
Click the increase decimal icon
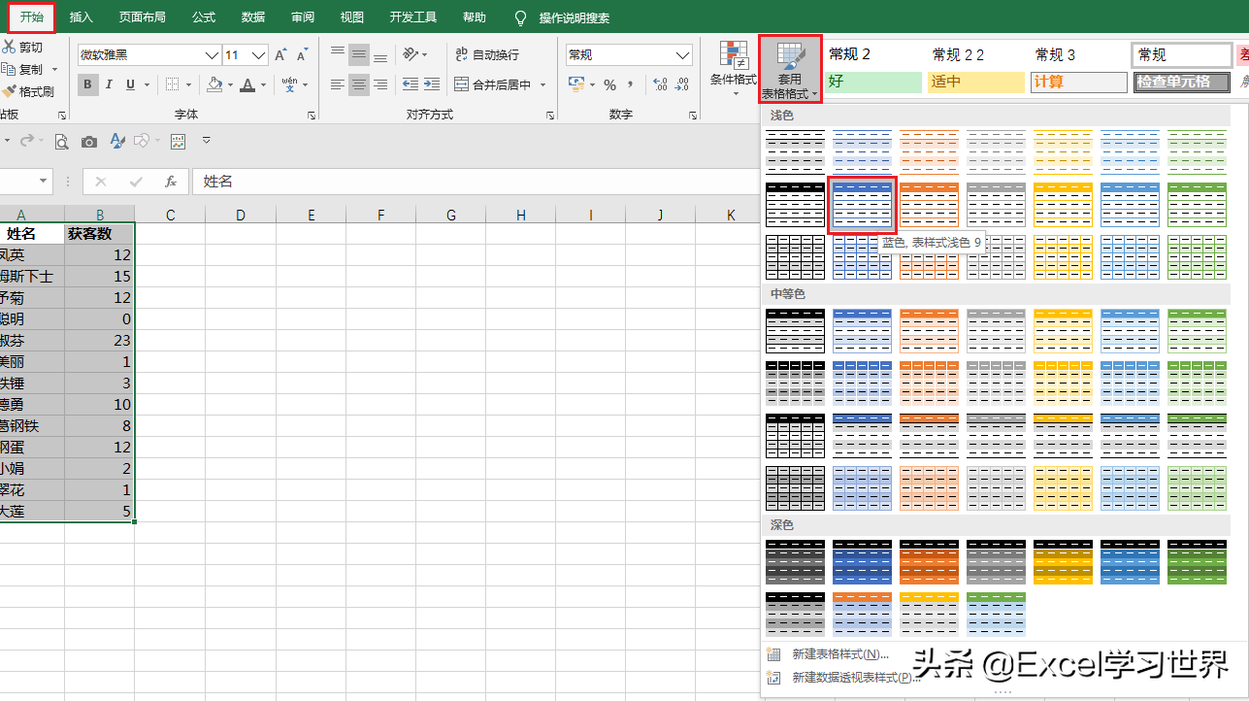coord(660,85)
